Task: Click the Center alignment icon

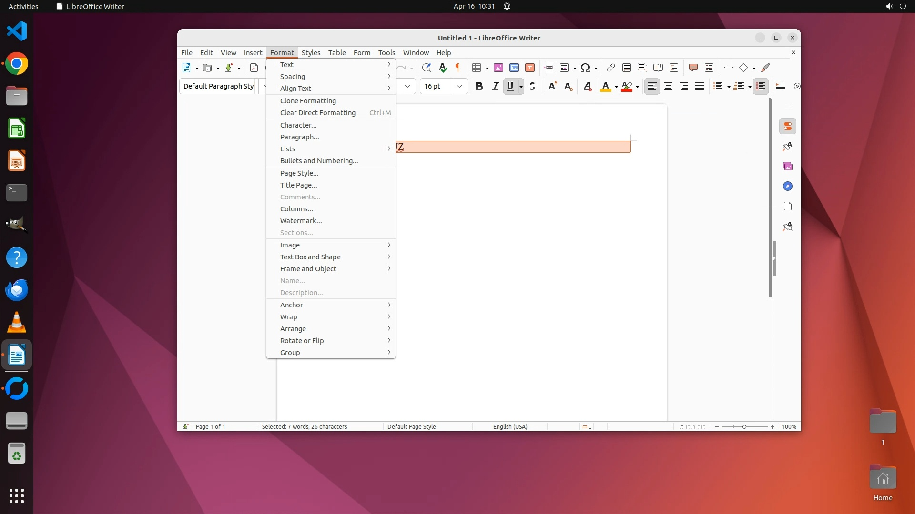Action: 668,86
